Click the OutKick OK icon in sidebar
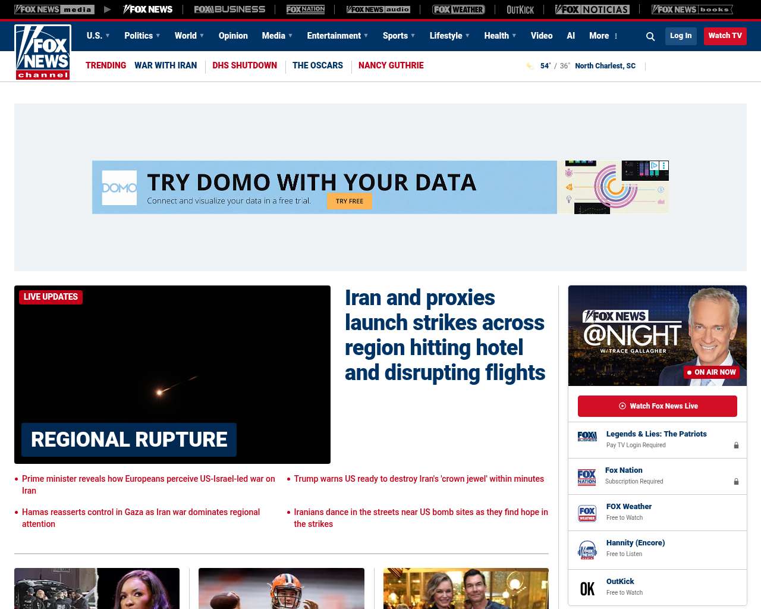 coord(587,589)
